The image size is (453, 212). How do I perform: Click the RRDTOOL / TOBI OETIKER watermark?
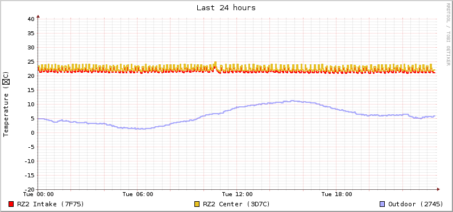tap(448, 34)
